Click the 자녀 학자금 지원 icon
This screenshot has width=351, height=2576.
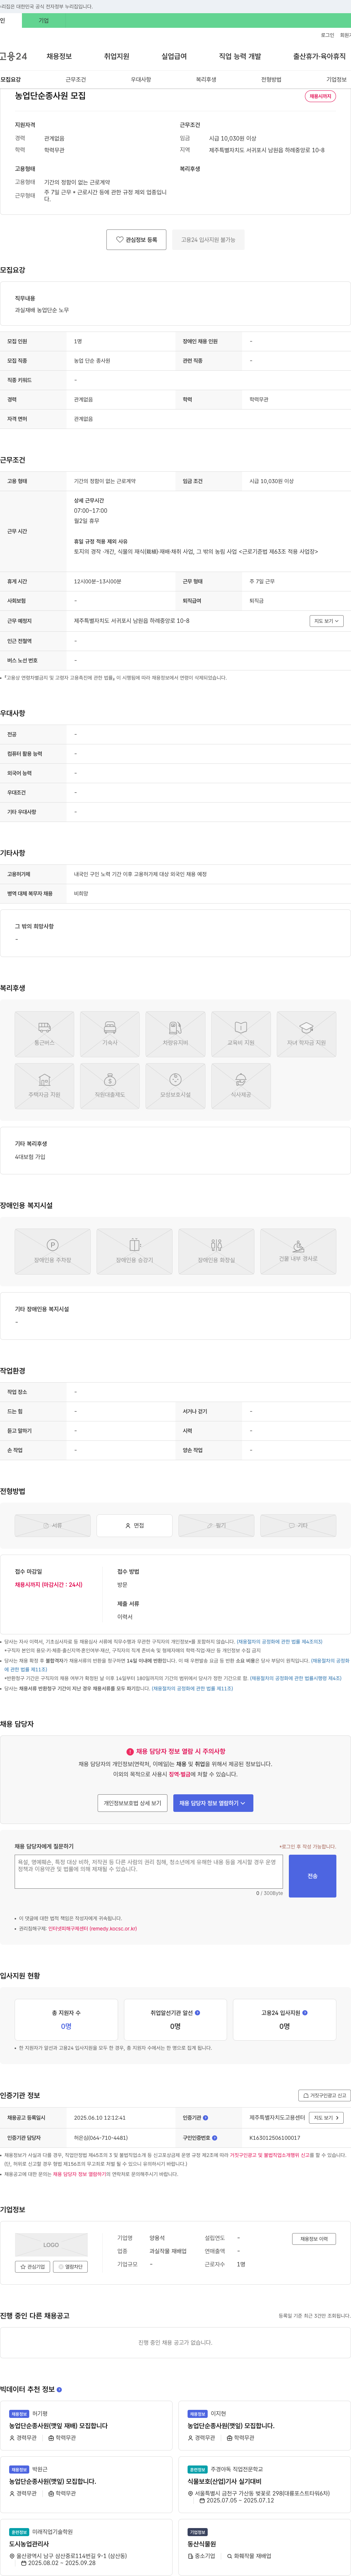pos(306,1034)
